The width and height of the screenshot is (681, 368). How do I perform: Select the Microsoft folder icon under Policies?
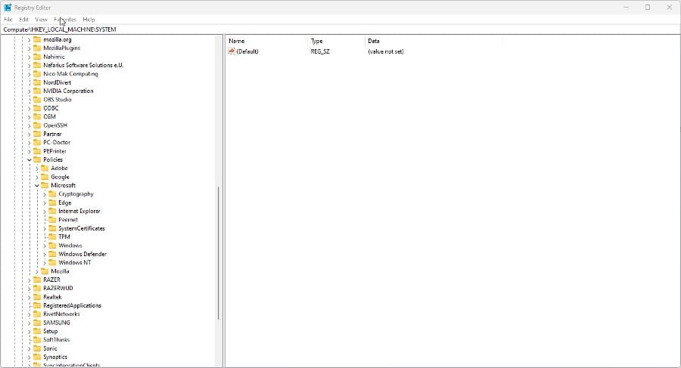click(45, 185)
